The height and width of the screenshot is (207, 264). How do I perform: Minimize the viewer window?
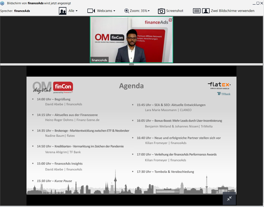pyautogui.click(x=254, y=3)
